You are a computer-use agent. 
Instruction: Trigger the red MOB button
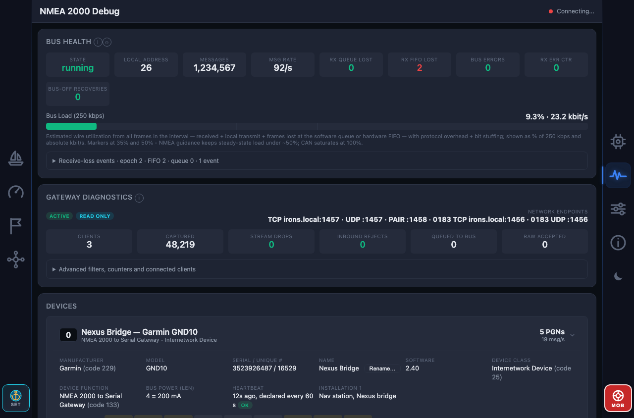618,398
